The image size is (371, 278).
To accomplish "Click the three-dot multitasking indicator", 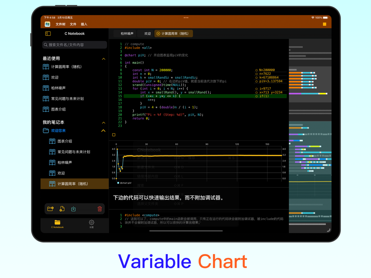I will (186, 18).
